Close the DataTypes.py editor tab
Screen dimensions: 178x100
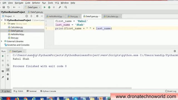100,16
